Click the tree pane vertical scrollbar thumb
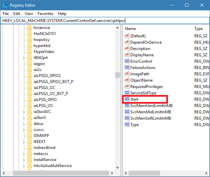The image size is (210, 177). click(x=117, y=75)
